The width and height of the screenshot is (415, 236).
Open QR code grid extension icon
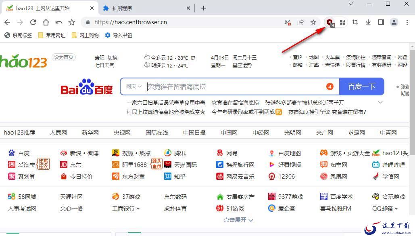[x=342, y=22]
